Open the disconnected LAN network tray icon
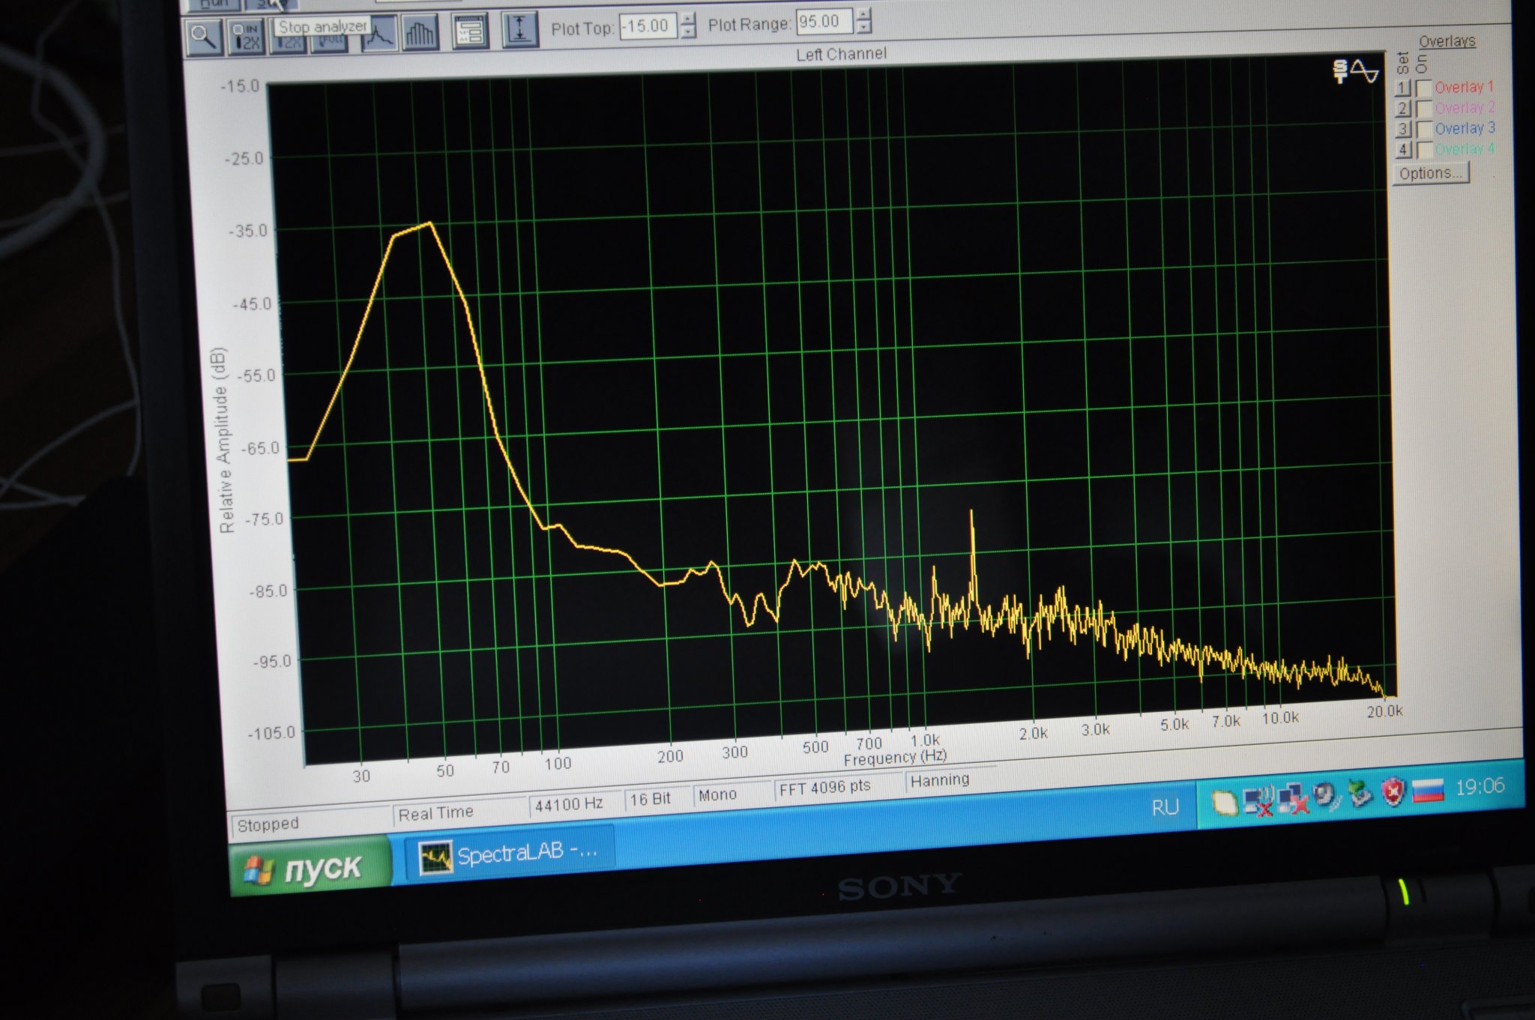Viewport: 1535px width, 1020px height. click(x=1294, y=798)
